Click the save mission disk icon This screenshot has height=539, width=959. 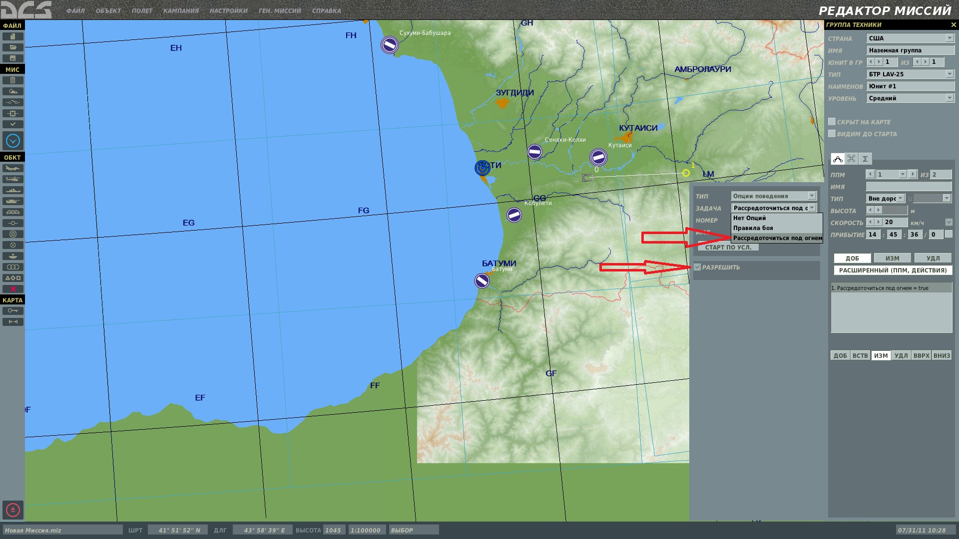pos(12,58)
